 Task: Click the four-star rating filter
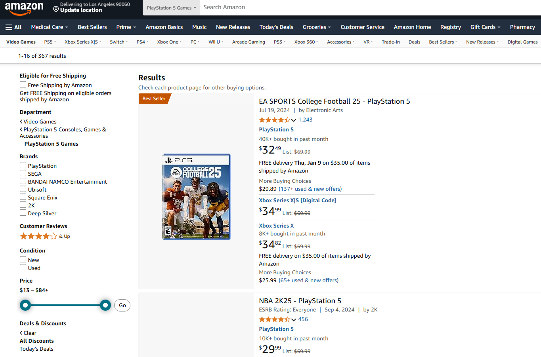tap(39, 236)
